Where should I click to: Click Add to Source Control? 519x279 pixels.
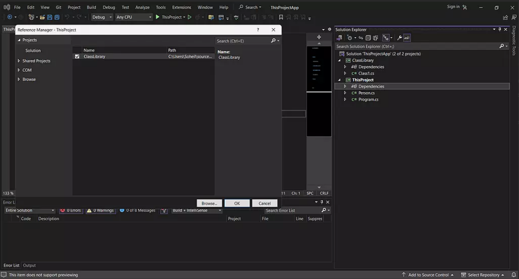pyautogui.click(x=428, y=275)
